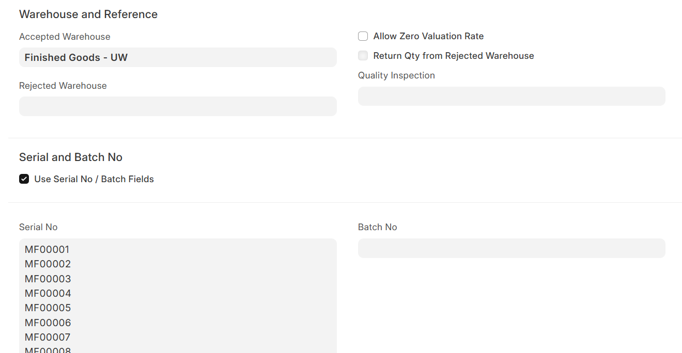682x353 pixels.
Task: Open the Rejected Warehouse field
Action: (178, 106)
